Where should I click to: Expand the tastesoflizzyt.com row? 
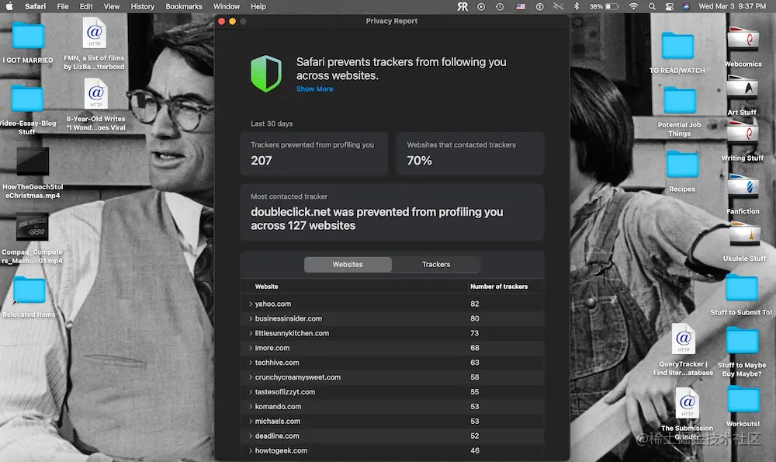(x=251, y=391)
